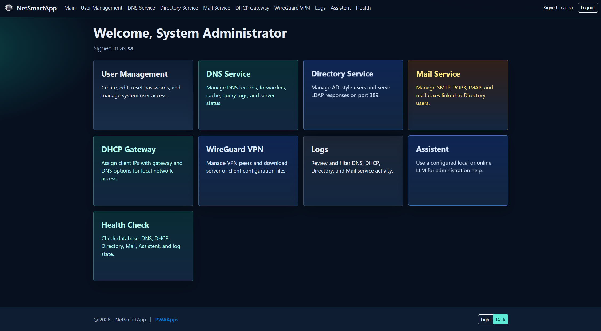Open WireGuard VPN in the navbar
Viewport: 601px width, 331px height.
292,8
